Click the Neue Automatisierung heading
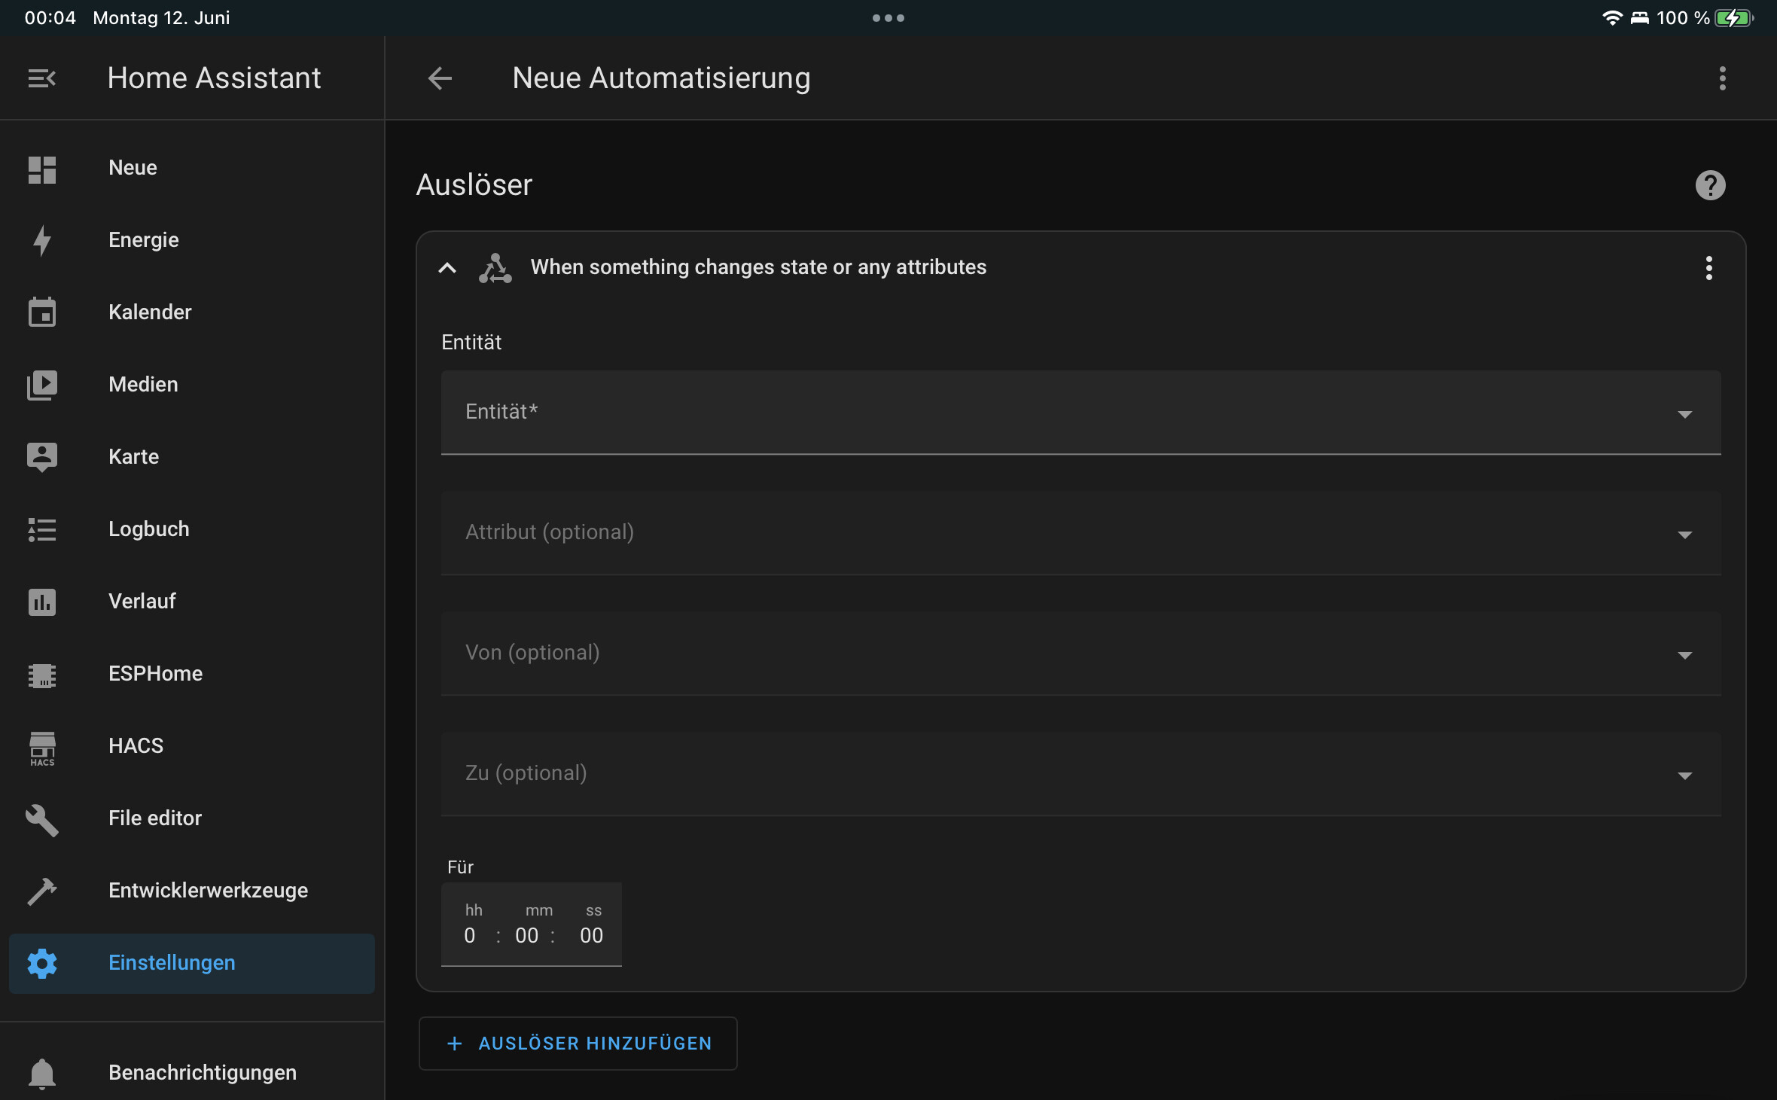The image size is (1777, 1100). [661, 78]
